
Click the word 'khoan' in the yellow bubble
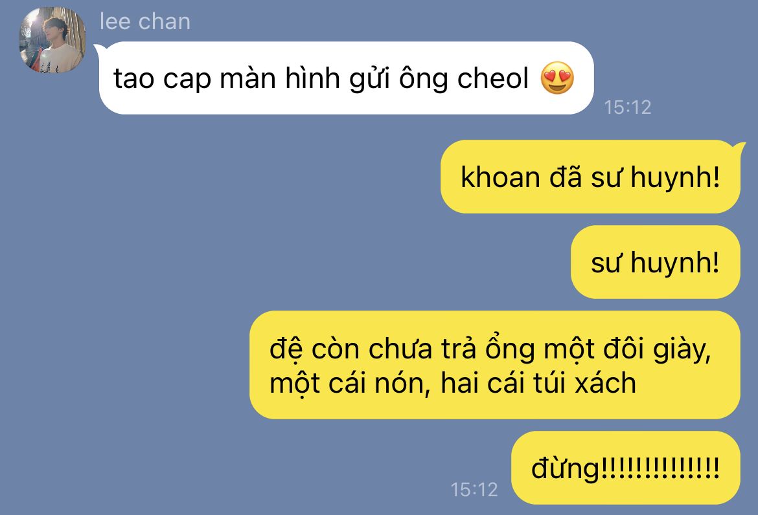pyautogui.click(x=500, y=177)
